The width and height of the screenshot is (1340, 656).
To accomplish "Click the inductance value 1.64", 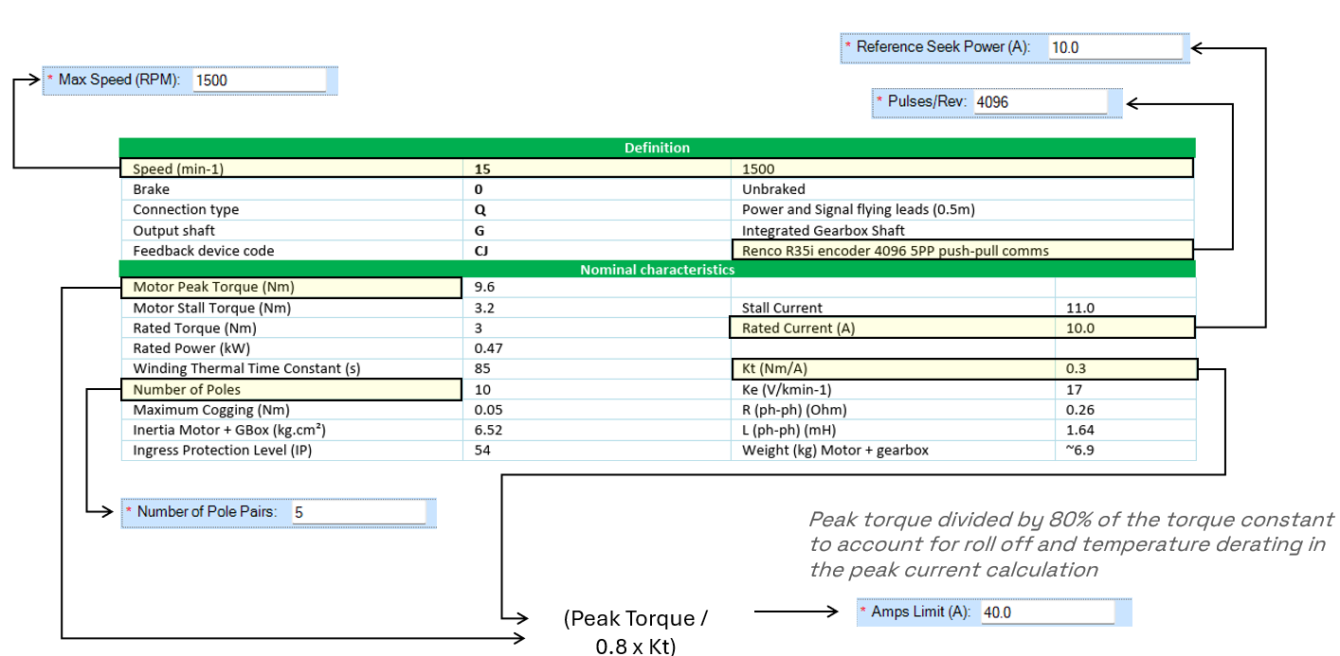I will [x=1080, y=430].
